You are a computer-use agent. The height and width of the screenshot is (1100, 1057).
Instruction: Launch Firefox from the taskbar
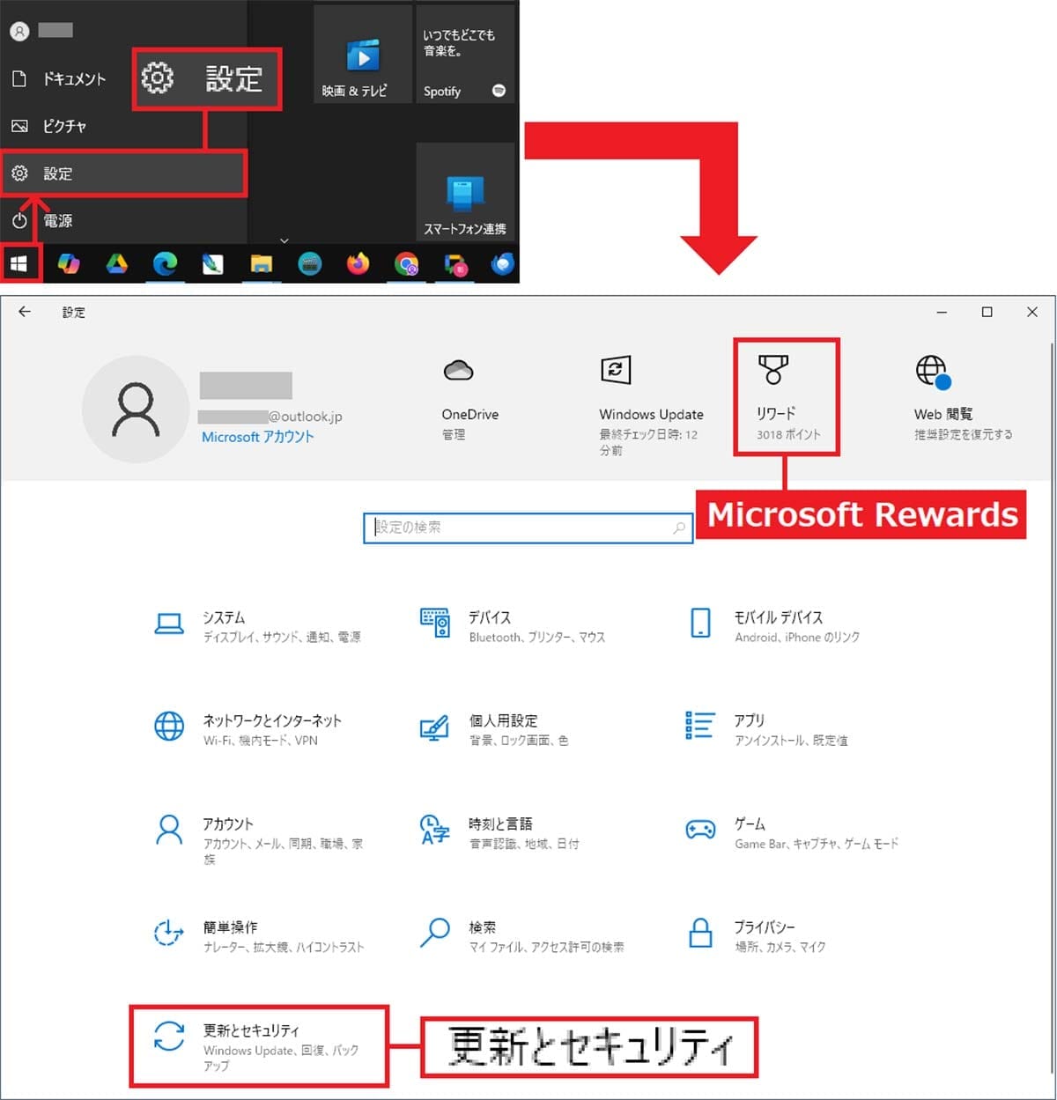tap(358, 262)
